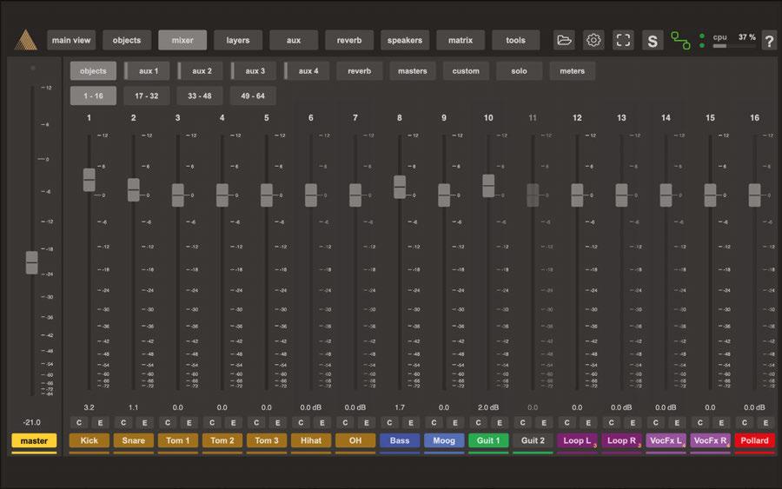
Task: Toggle fullscreen mode icon
Action: coord(623,40)
